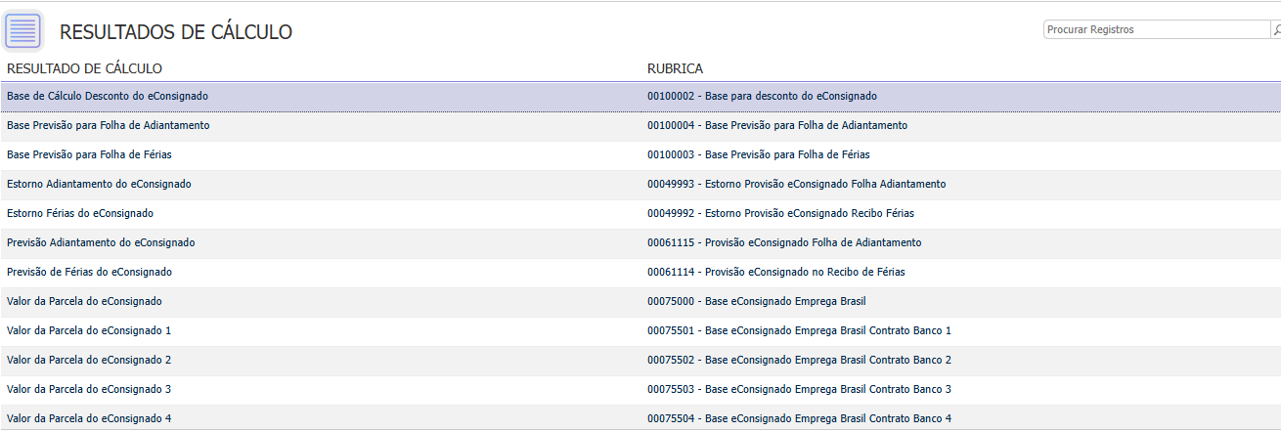Sort by Resultado de Cálculo column header

tap(84, 68)
